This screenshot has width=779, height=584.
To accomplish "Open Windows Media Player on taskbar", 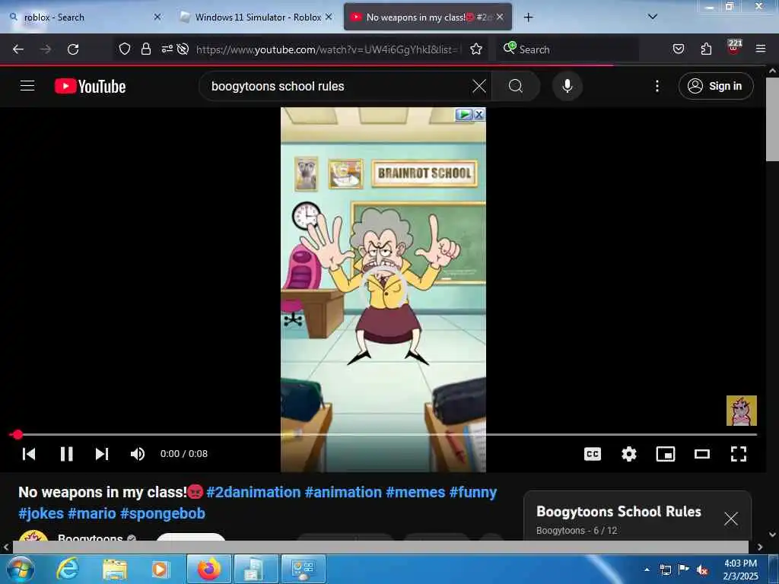I will coord(160,569).
